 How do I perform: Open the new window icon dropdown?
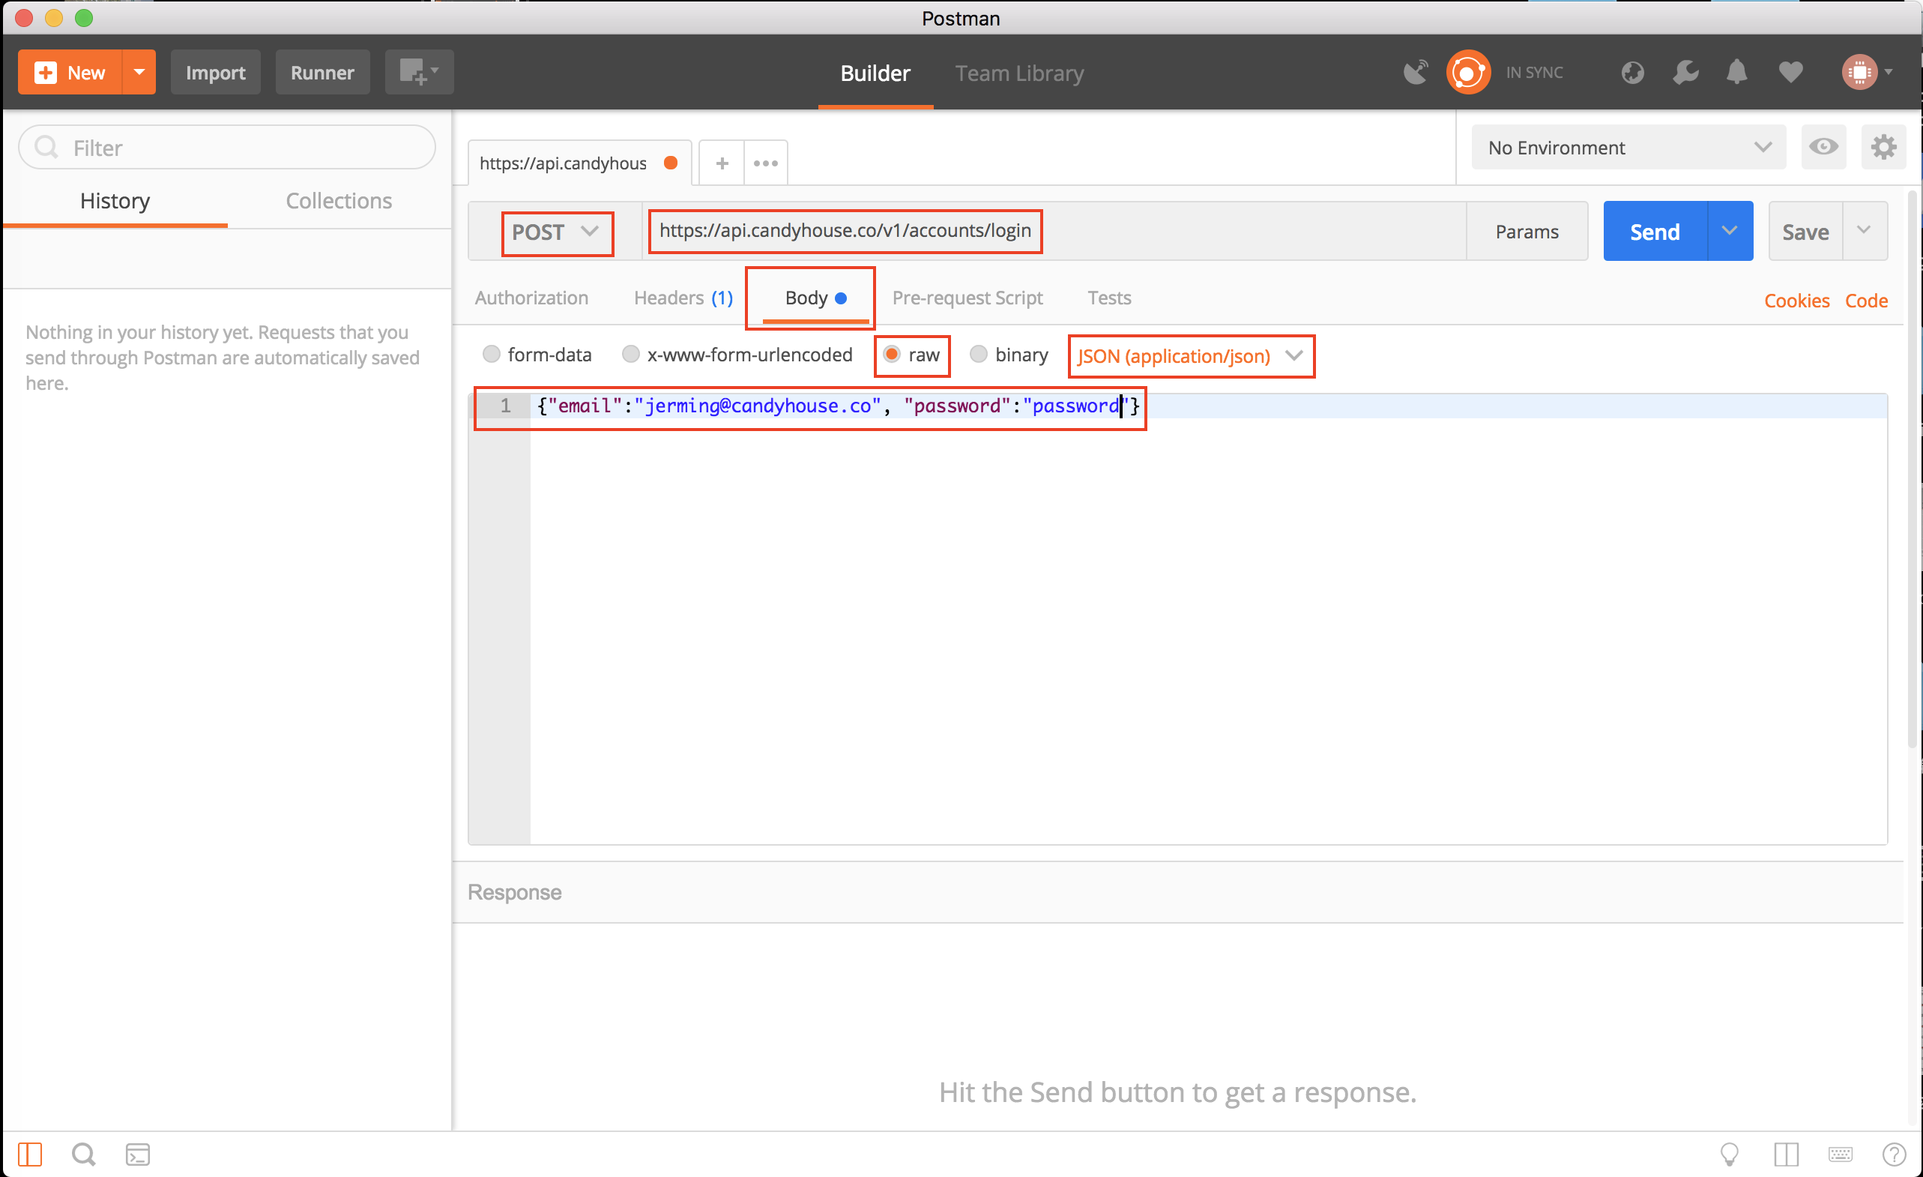click(x=419, y=73)
